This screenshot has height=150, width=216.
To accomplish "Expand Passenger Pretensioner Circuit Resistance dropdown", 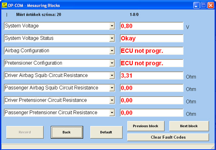I will (x=112, y=113).
